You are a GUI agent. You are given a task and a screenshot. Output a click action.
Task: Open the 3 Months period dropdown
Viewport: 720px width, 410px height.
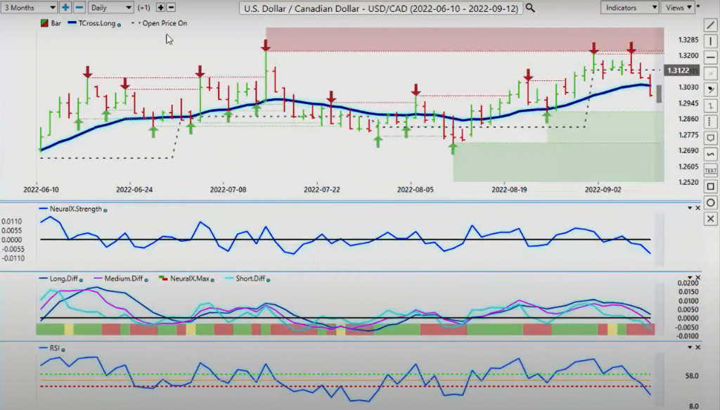(29, 7)
